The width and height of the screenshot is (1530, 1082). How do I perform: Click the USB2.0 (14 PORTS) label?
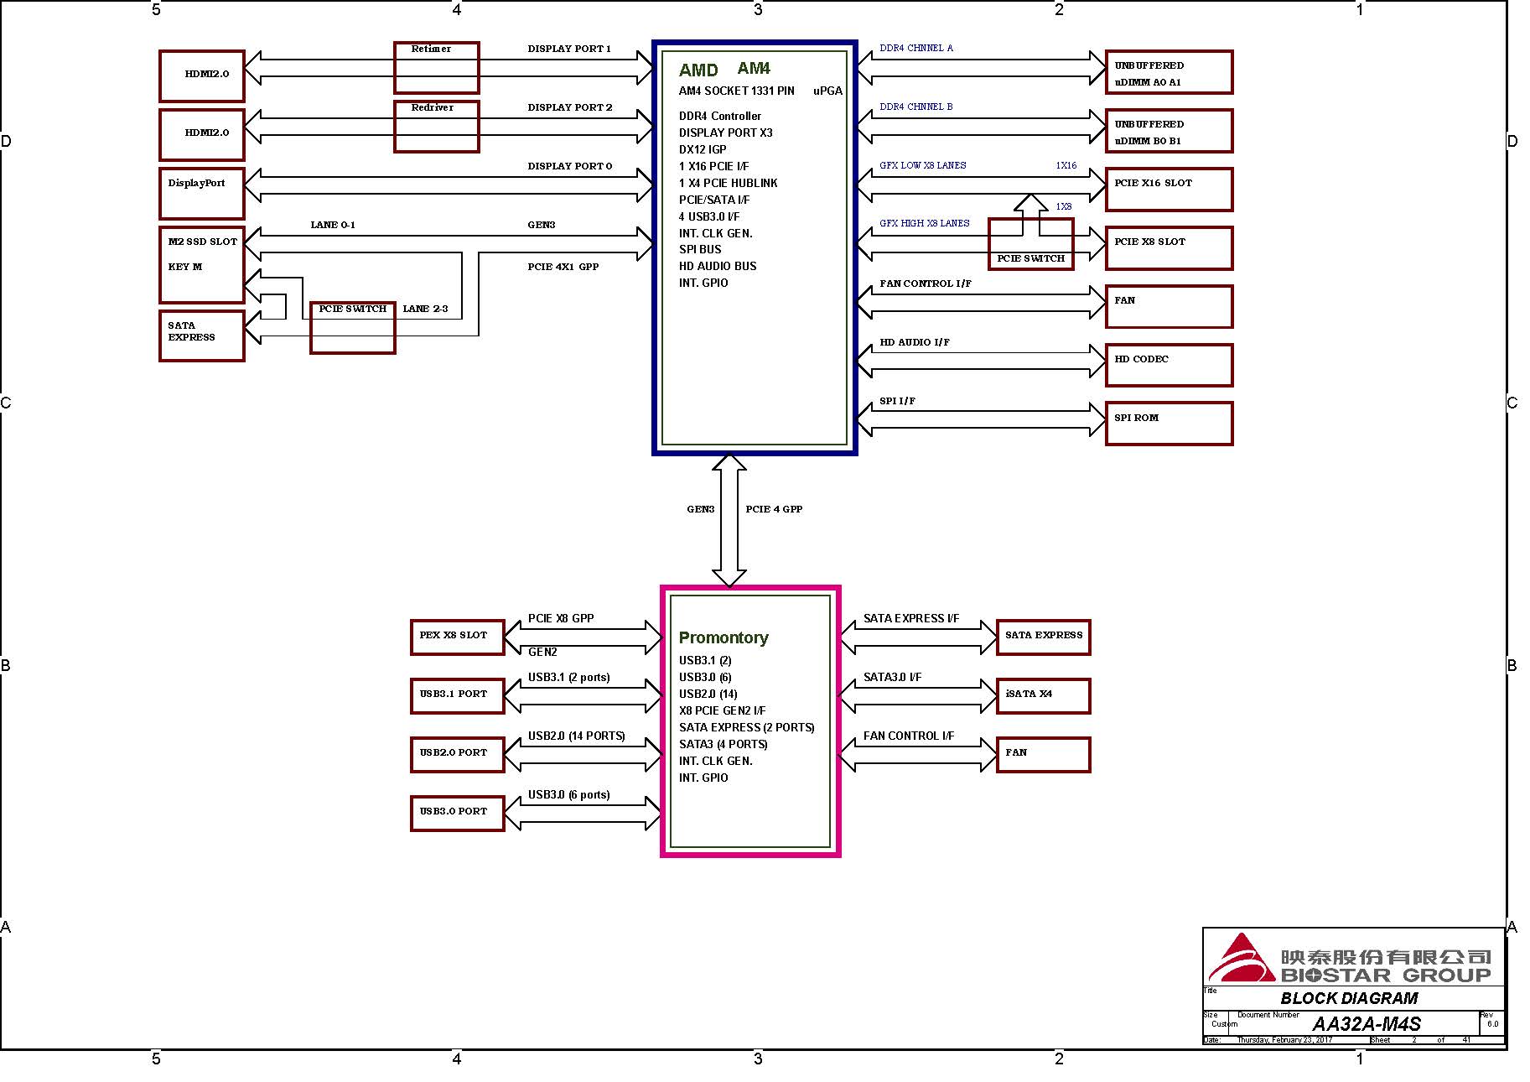[576, 736]
